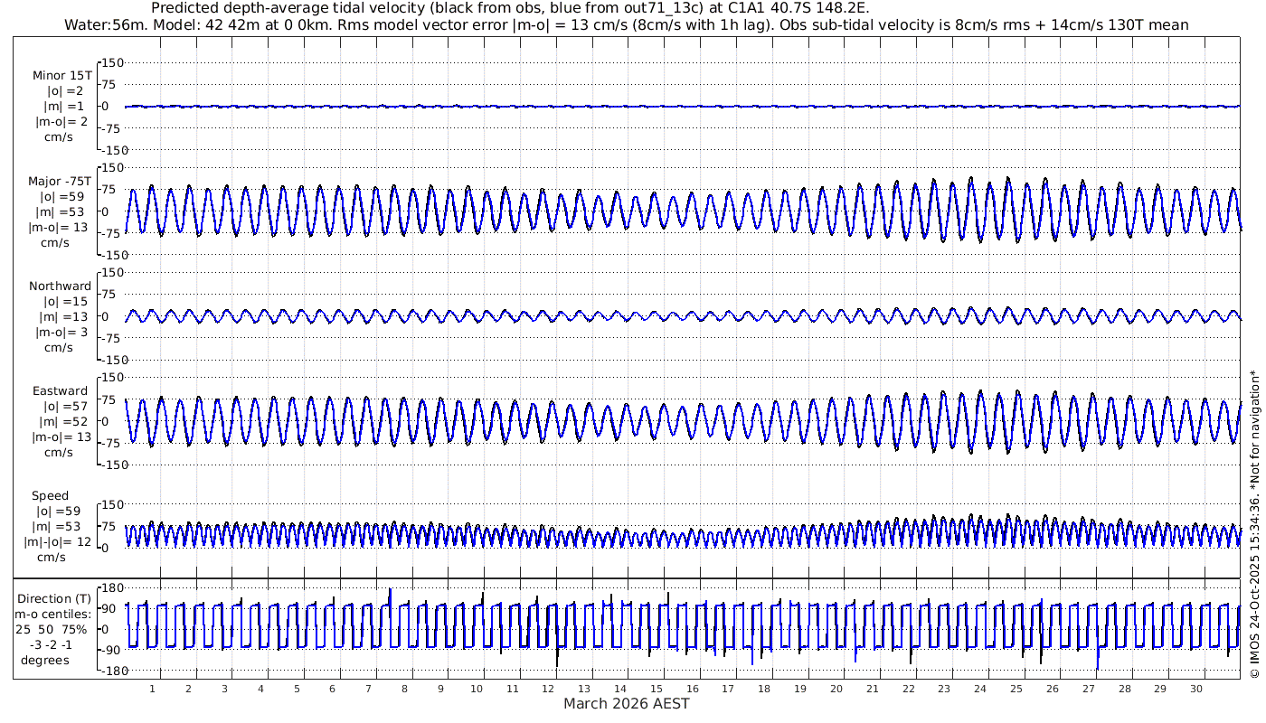Click the '|m-o|= 3' text in Northward panel
Viewport: 1266px width, 723px height.
pyautogui.click(x=60, y=332)
